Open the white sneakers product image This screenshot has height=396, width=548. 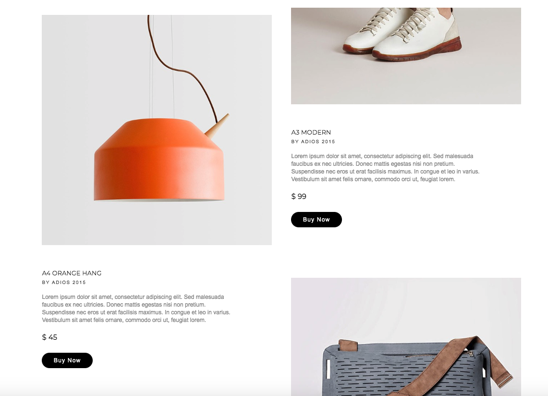tap(406, 56)
